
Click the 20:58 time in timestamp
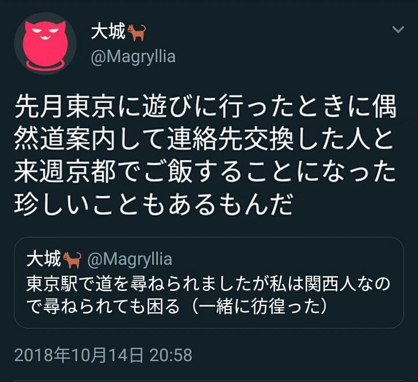[171, 355]
